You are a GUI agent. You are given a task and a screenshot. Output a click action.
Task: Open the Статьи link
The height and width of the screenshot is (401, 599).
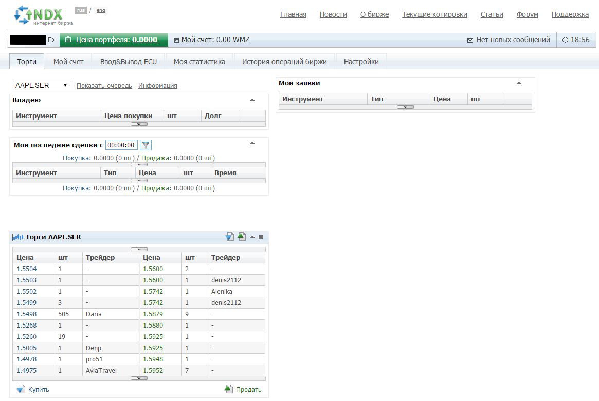492,14
